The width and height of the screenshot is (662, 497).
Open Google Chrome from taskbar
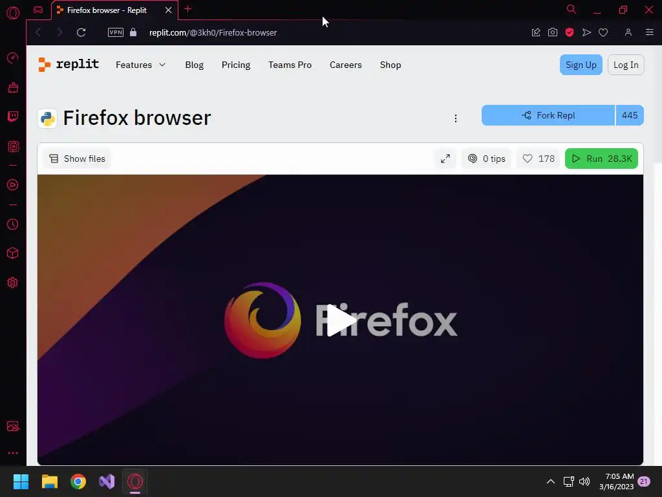tap(78, 481)
